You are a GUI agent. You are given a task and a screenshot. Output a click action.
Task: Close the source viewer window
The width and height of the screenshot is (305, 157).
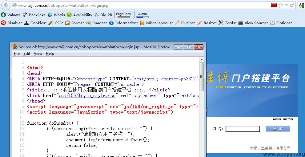pyautogui.click(x=199, y=47)
